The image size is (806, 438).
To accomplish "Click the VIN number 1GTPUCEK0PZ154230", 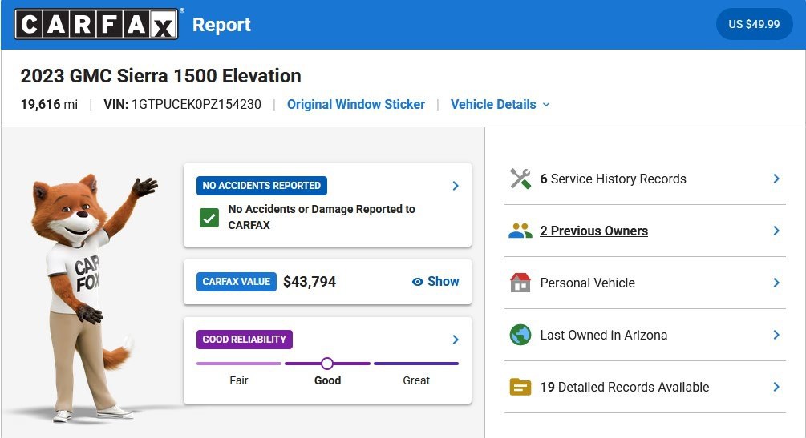I will tap(196, 104).
